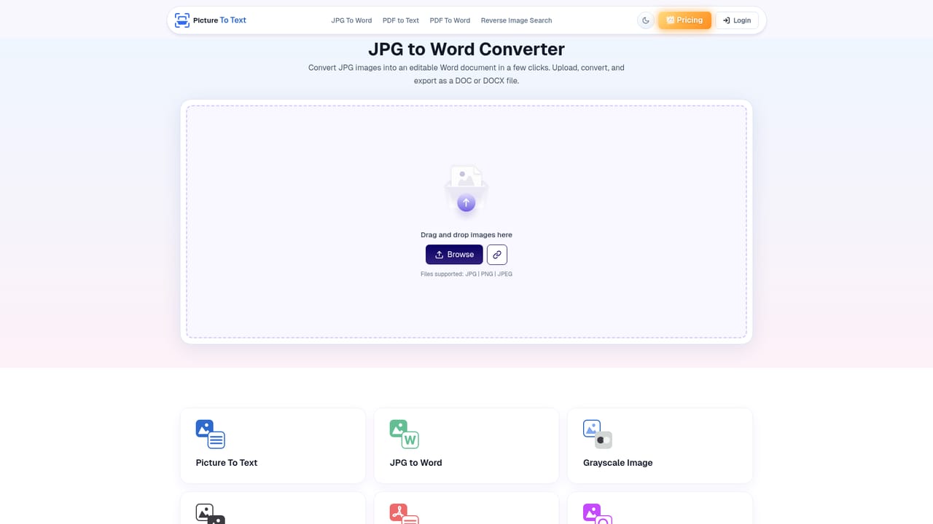Viewport: 933px width, 524px height.
Task: Open JPG To Word in navigation
Action: click(x=351, y=20)
